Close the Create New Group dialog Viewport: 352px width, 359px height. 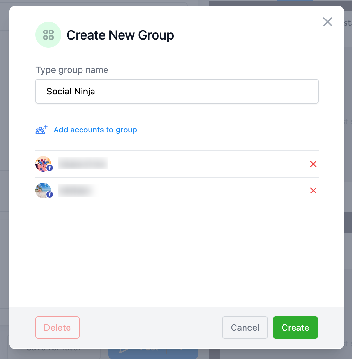(328, 22)
